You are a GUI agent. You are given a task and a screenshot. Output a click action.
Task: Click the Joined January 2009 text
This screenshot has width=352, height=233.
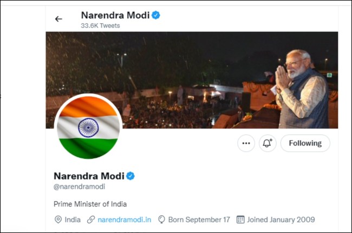click(x=281, y=219)
